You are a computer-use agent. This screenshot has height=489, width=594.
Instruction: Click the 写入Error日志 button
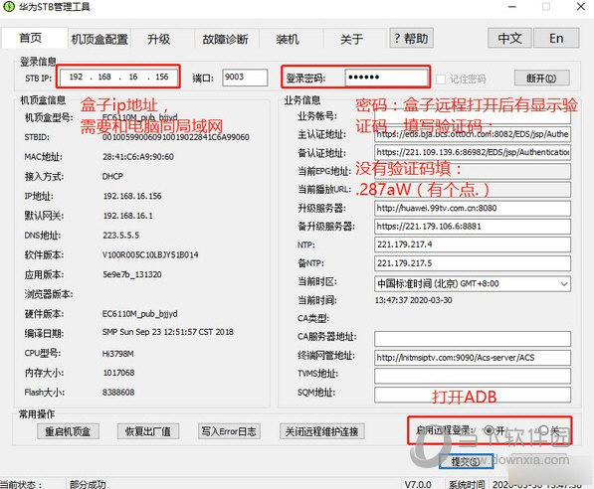point(229,431)
